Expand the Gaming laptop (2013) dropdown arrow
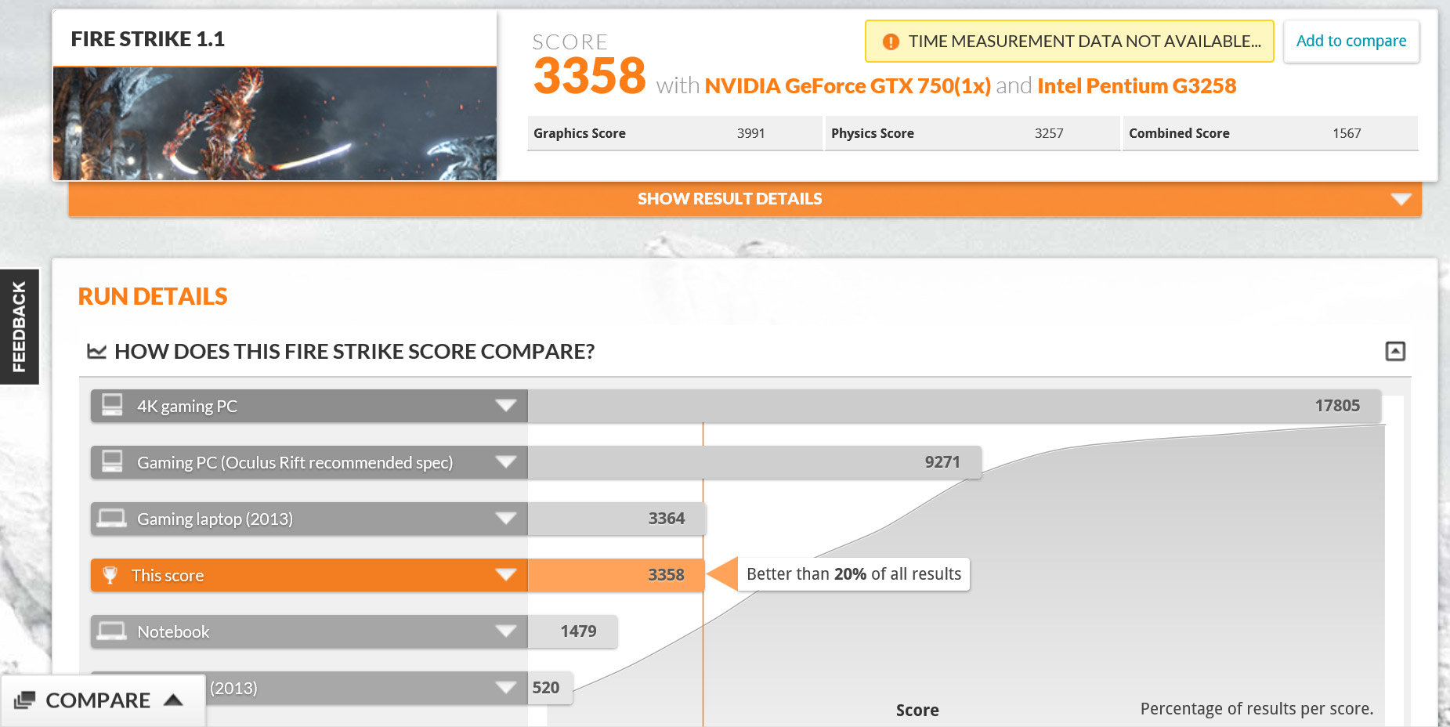 (506, 519)
